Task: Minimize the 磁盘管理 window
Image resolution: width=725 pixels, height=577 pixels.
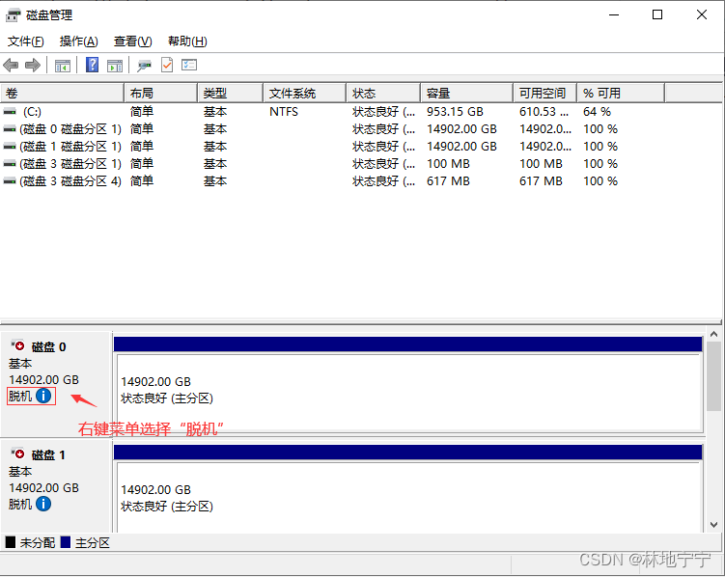Action: (614, 15)
